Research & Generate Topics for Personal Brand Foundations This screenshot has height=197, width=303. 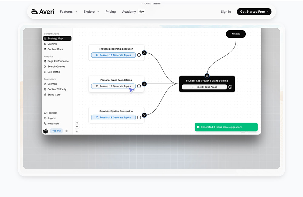[x=113, y=86]
